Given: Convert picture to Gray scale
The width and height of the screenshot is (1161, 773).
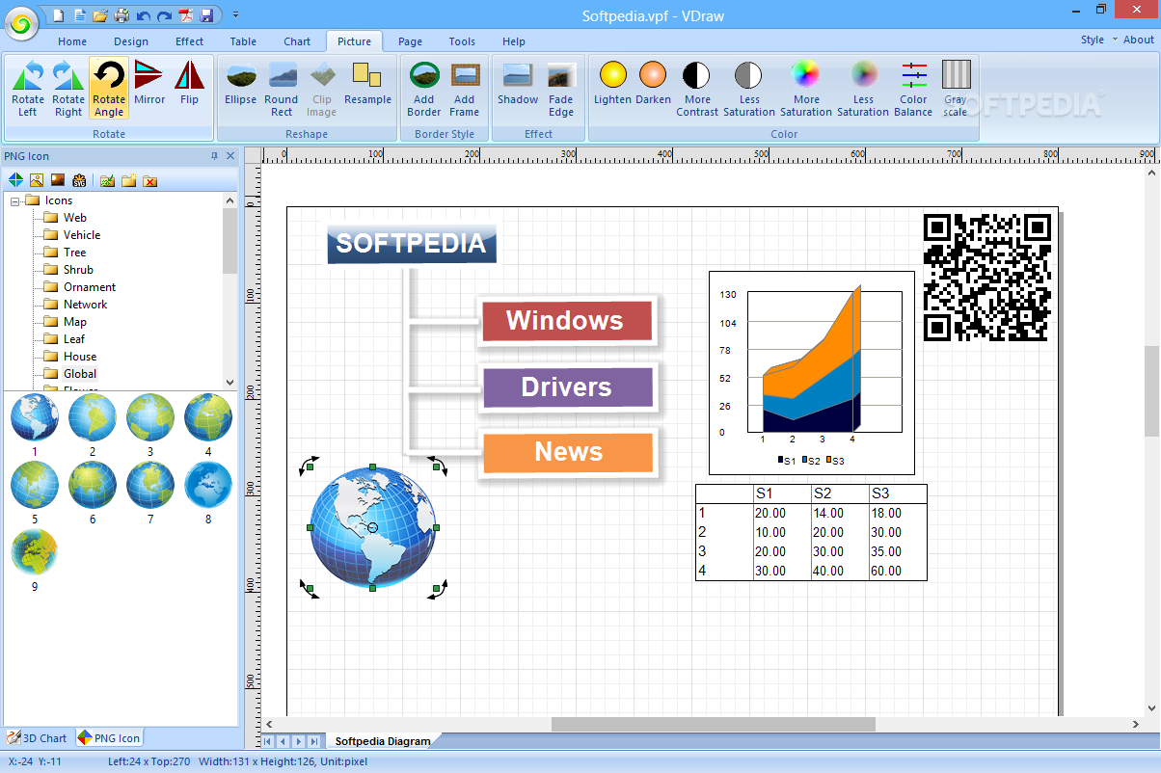Looking at the screenshot, I should 956,88.
